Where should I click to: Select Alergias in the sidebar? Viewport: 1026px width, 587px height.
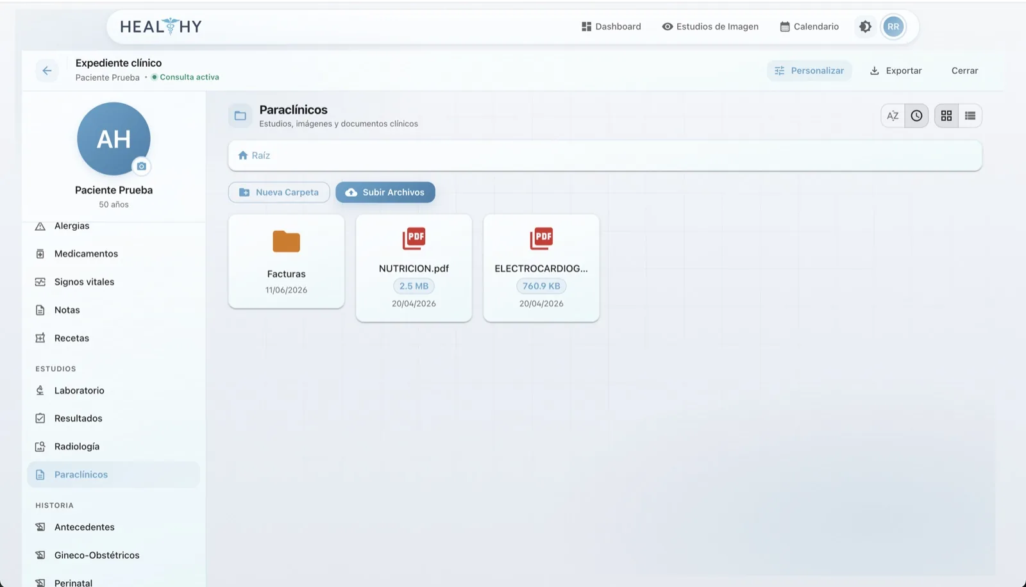point(114,226)
